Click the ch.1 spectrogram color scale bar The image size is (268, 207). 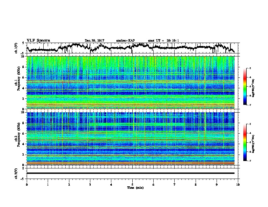coord(245,87)
